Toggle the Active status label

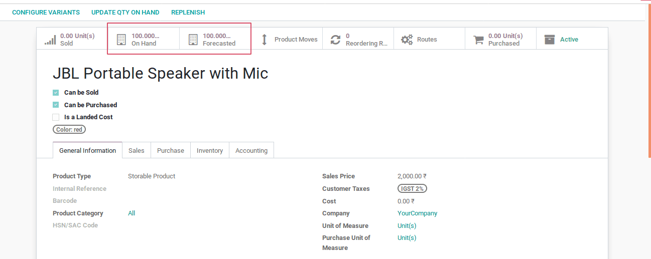[569, 40]
